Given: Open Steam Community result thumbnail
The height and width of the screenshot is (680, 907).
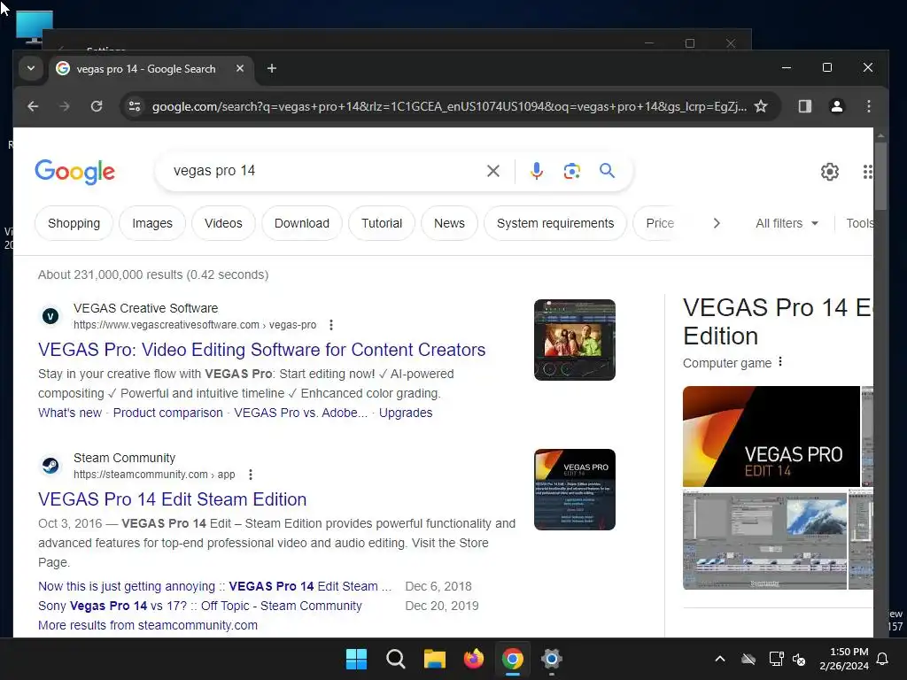Looking at the screenshot, I should click(574, 490).
